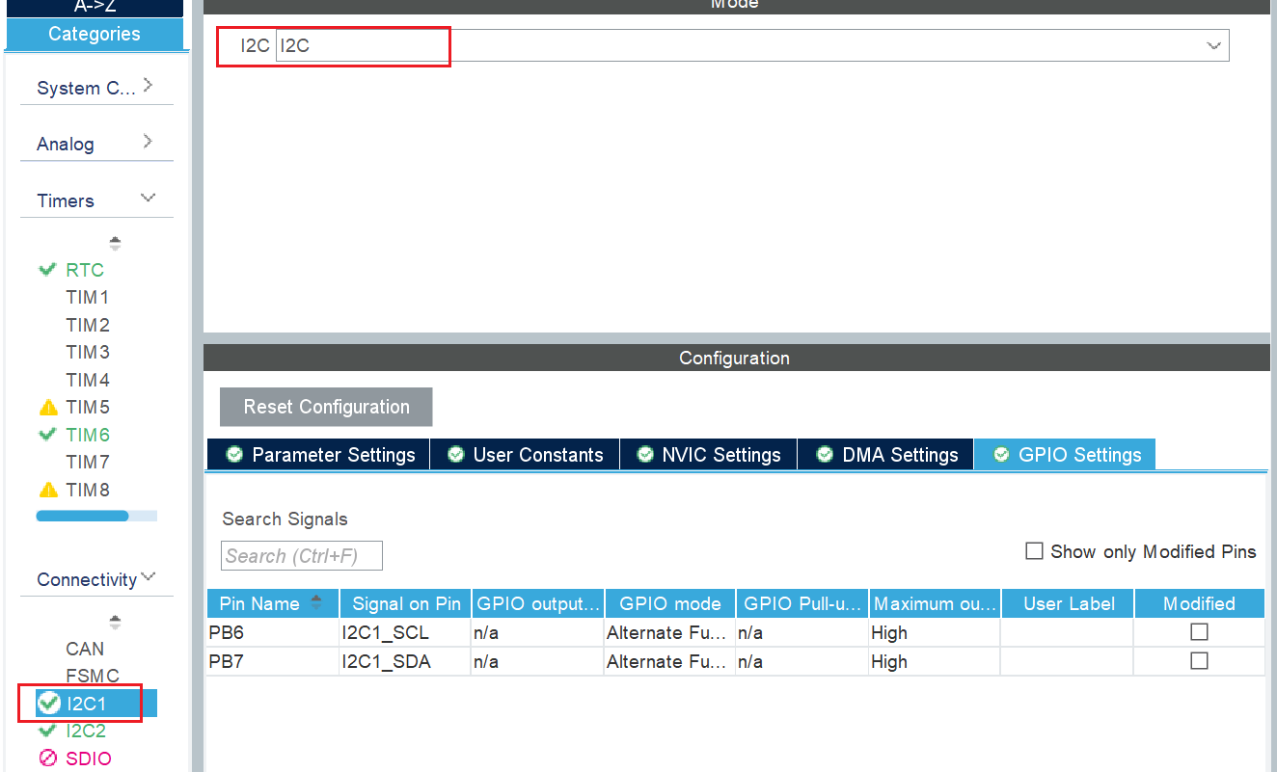The width and height of the screenshot is (1277, 772).
Task: Click the I2C1_SDA signal cell
Action: 406,662
